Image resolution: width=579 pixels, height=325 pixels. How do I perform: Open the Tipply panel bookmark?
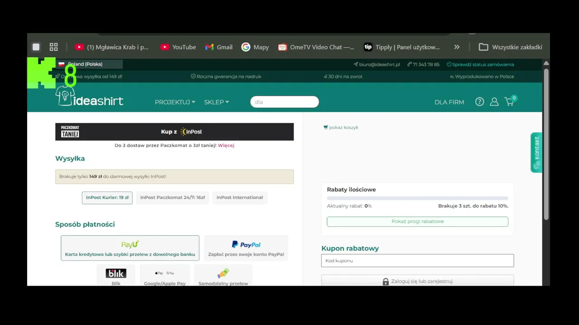[402, 47]
